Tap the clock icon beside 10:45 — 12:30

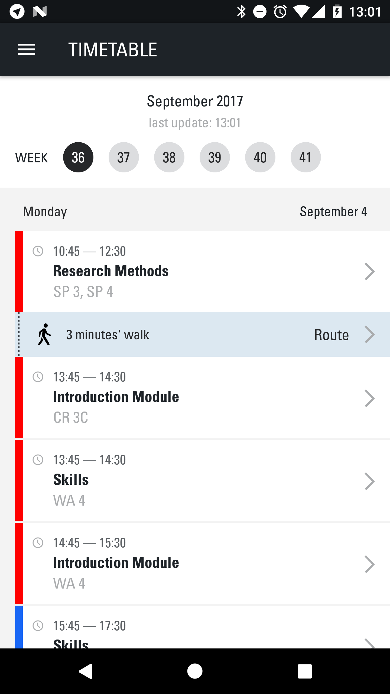38,251
